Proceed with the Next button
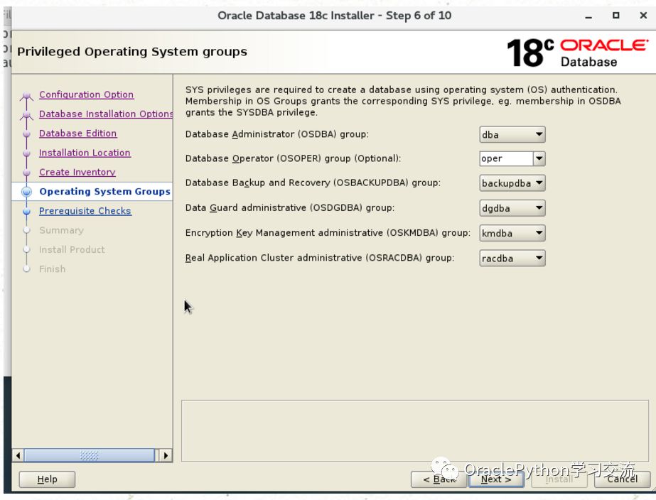The height and width of the screenshot is (500, 656). [x=496, y=479]
